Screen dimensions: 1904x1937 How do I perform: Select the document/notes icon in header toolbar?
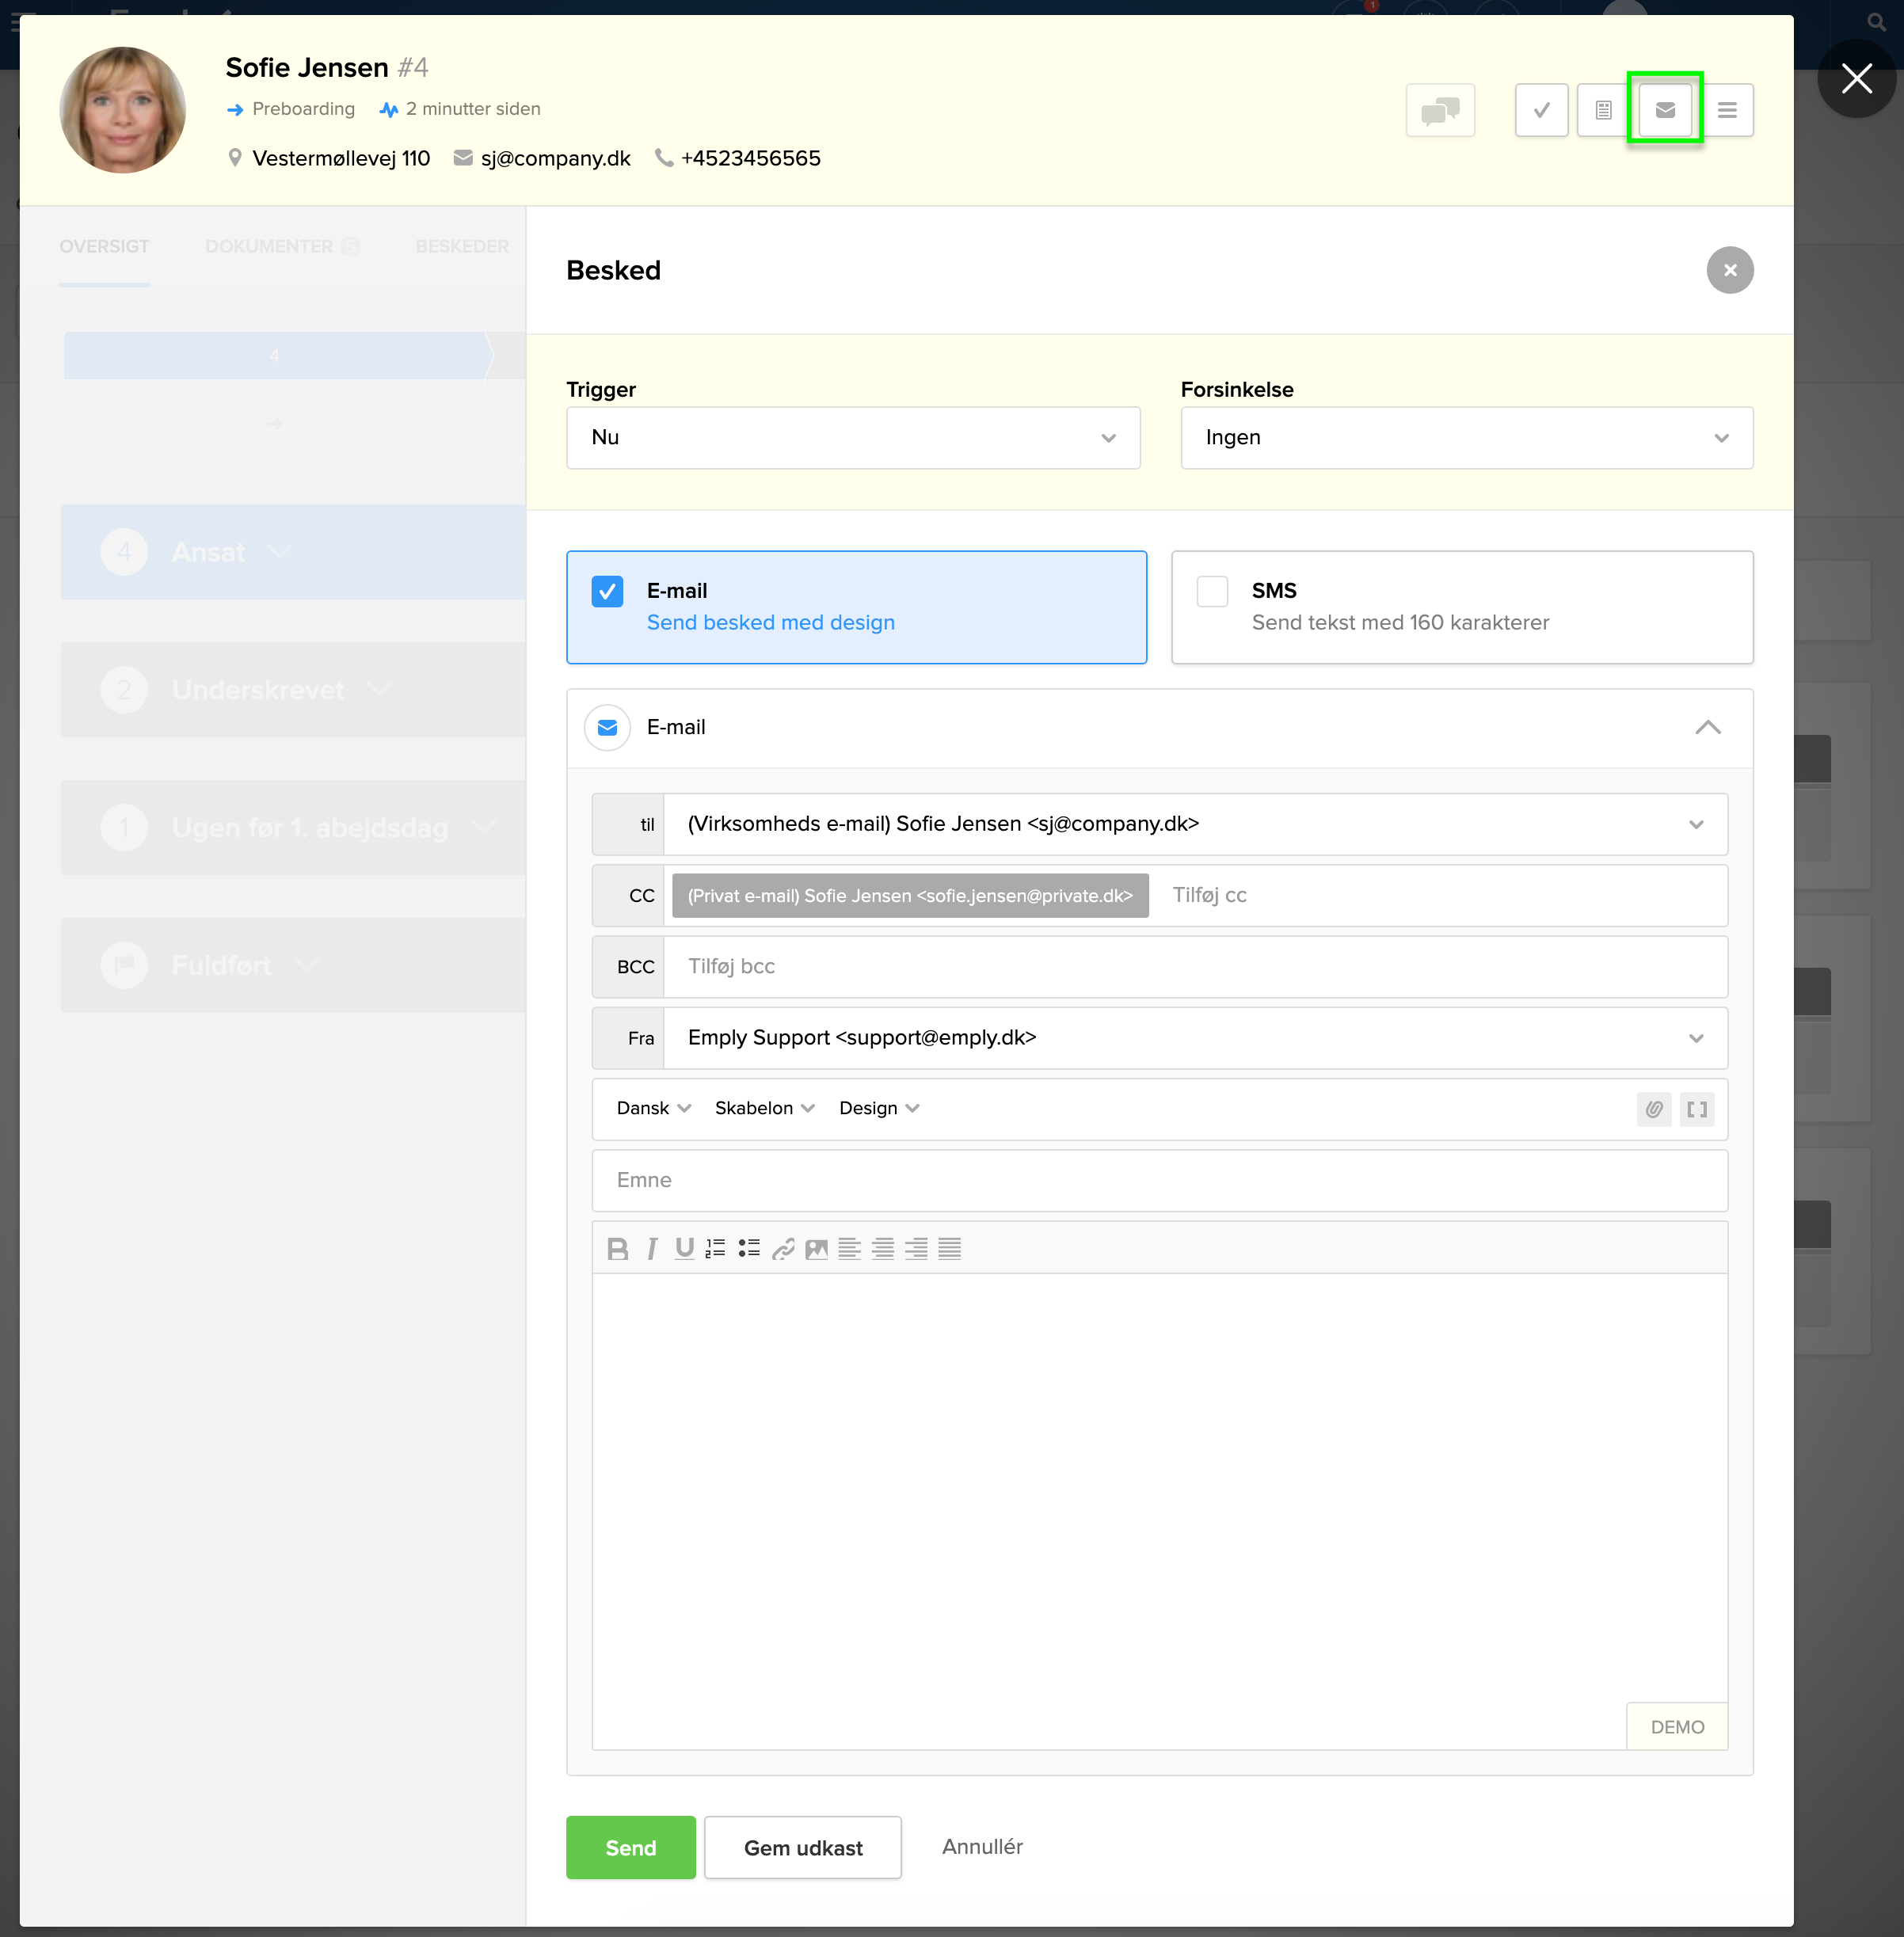pyautogui.click(x=1603, y=110)
